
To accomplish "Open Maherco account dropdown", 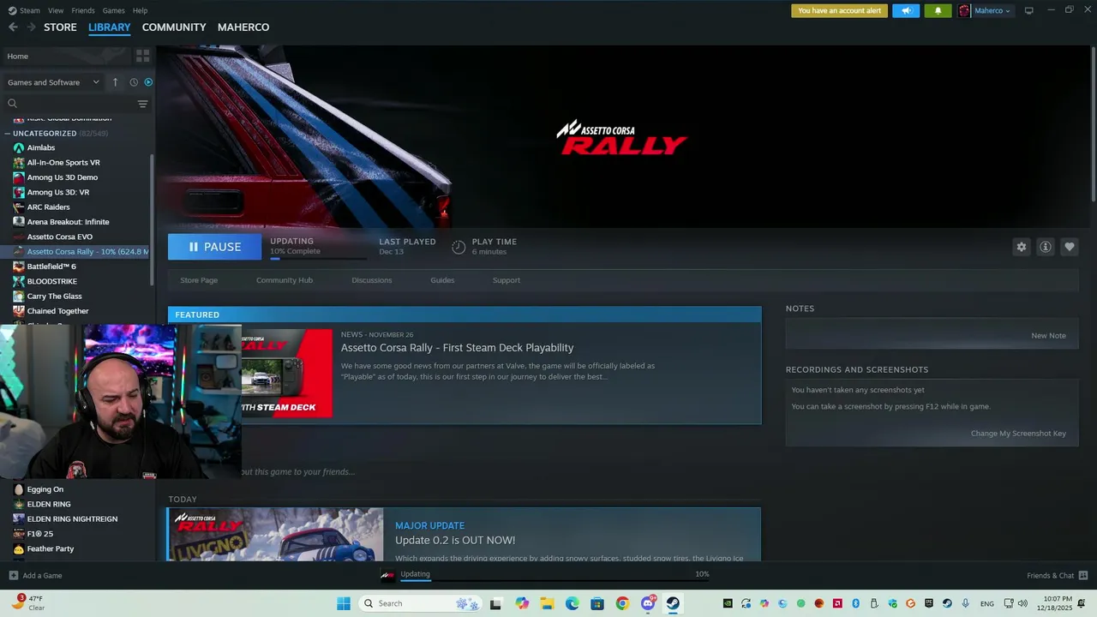I will point(985,11).
